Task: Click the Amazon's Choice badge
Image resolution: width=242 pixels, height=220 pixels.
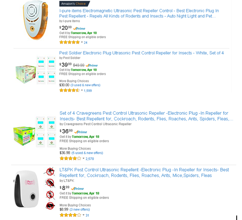Action: pyautogui.click(x=74, y=4)
